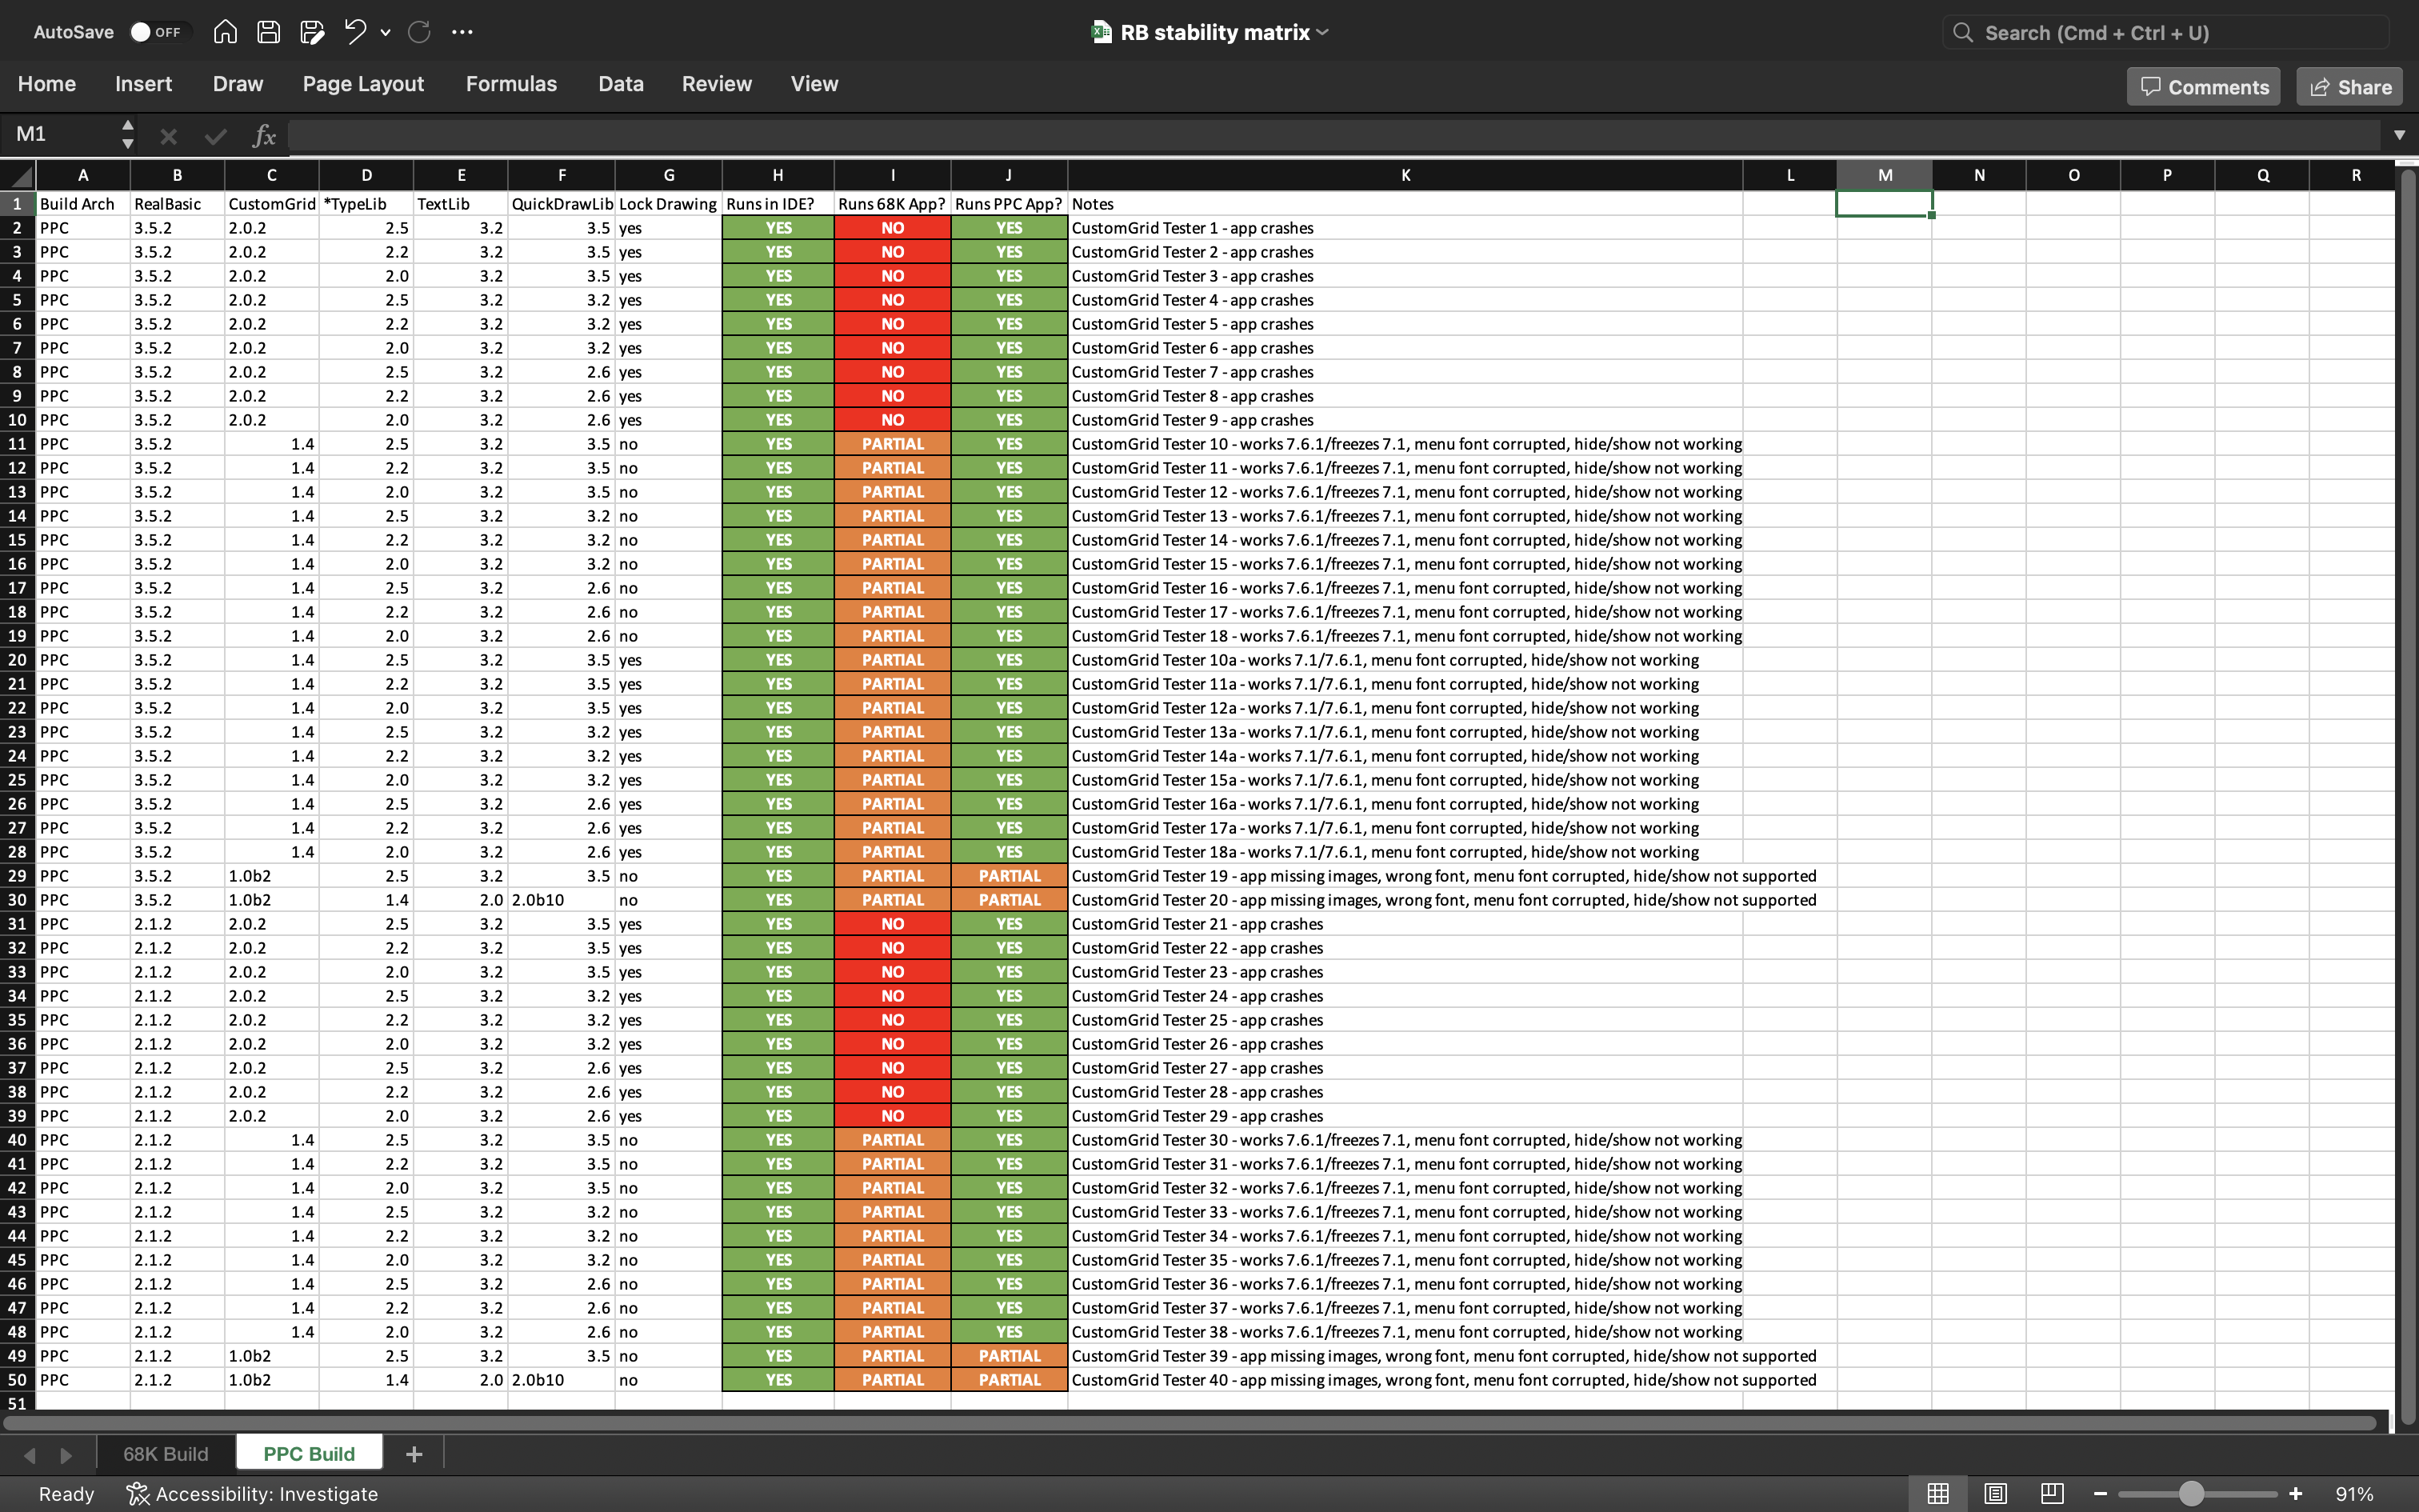Viewport: 2419px width, 1512px height.
Task: Click the note for CustomGrid Tester 40
Action: [1445, 1380]
